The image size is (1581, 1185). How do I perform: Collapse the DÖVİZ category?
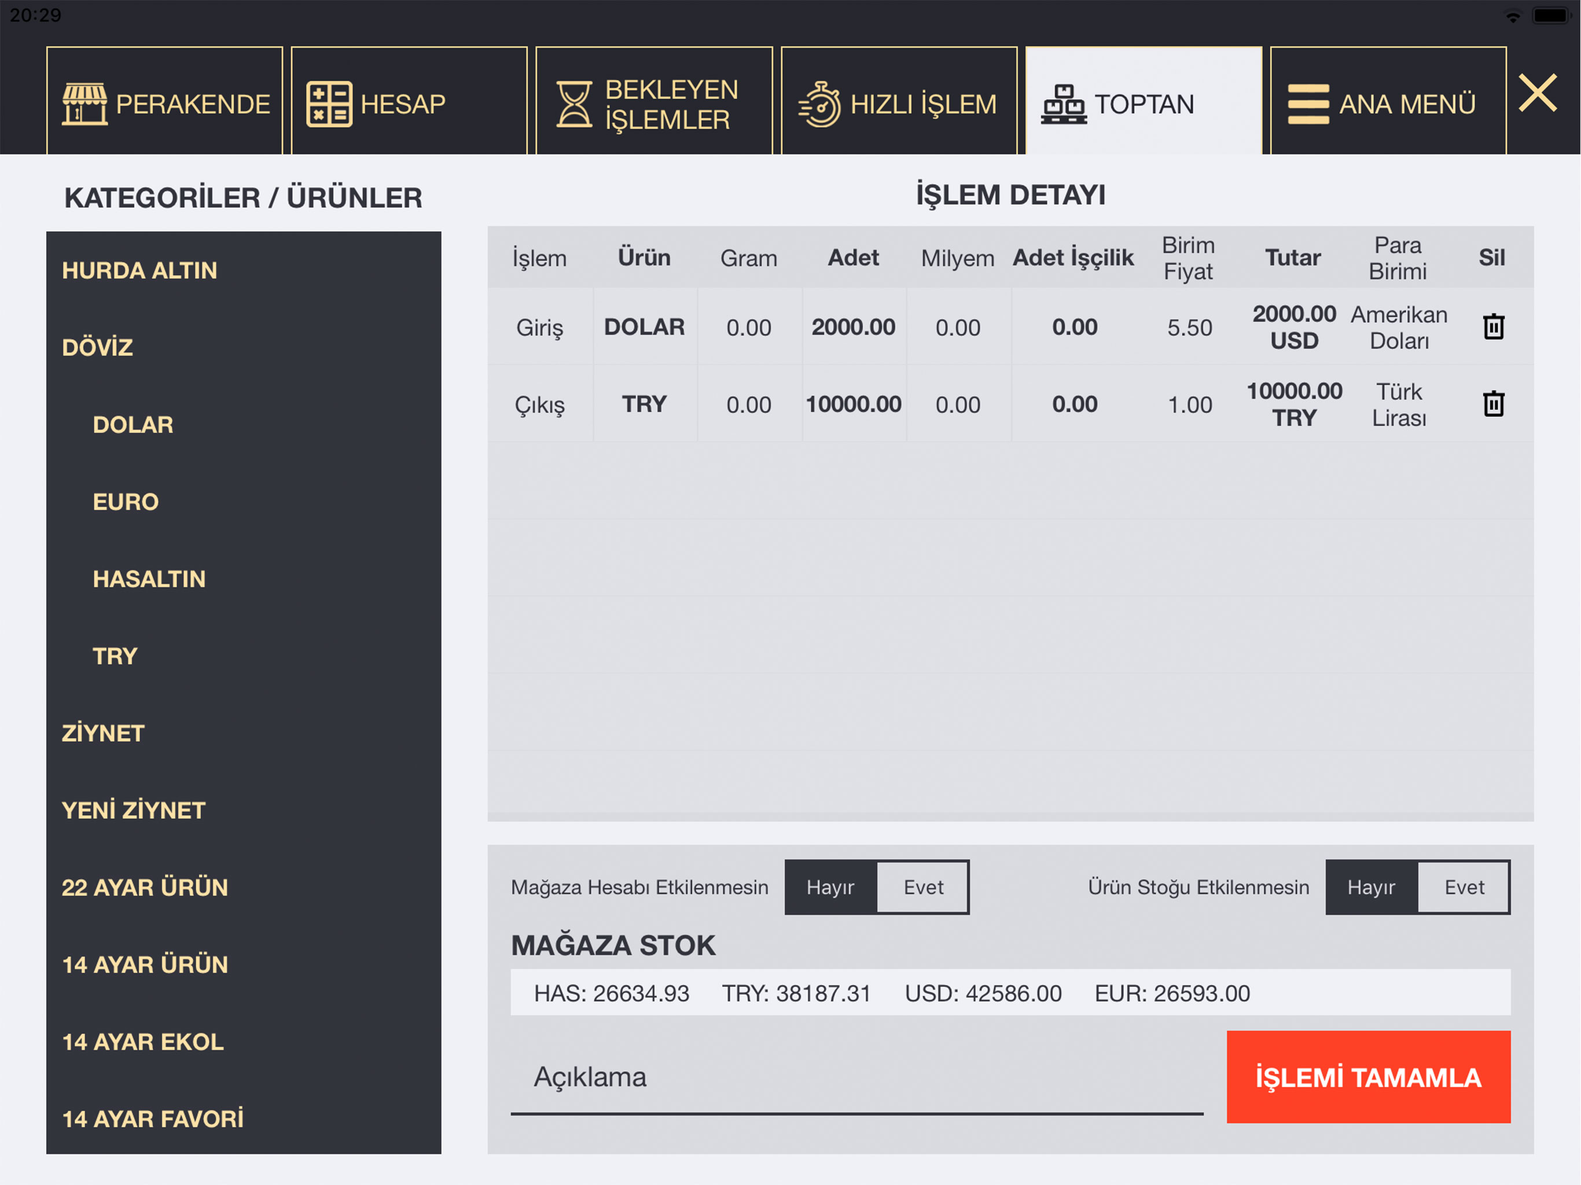[x=244, y=347]
